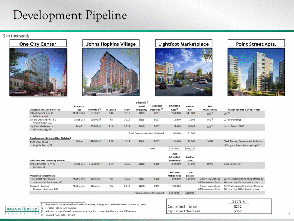The width and height of the screenshot is (294, 221).
Task: Select the 'One City Center' title box
Action: point(38,43)
